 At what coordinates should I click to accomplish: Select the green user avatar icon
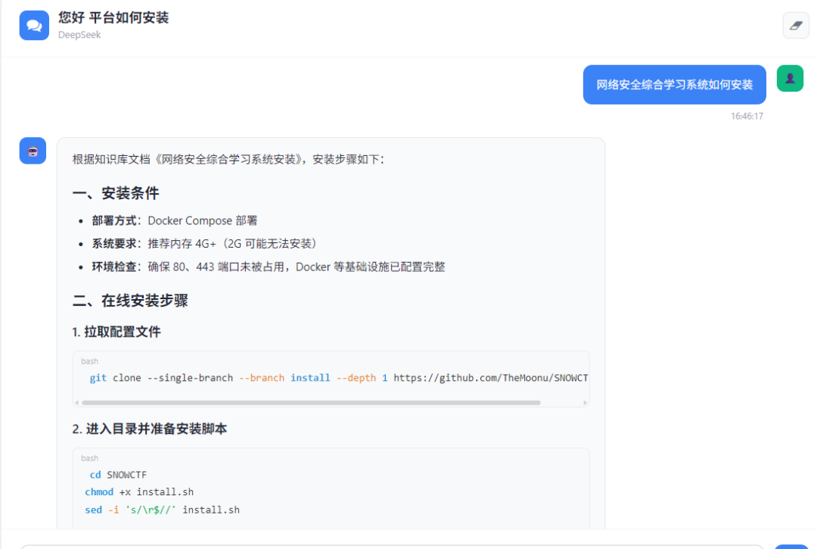click(790, 78)
